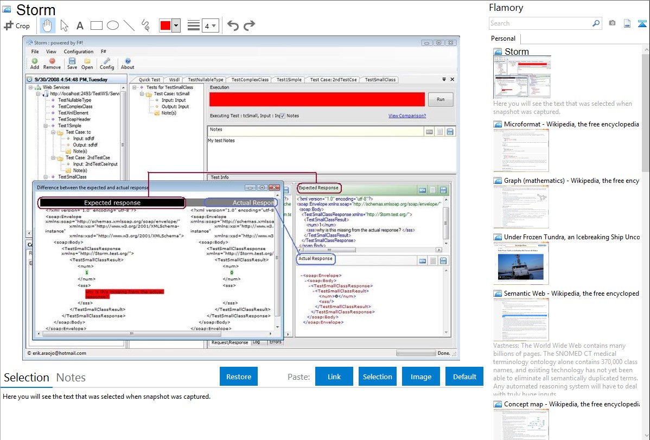Click the Link paste button

click(334, 377)
